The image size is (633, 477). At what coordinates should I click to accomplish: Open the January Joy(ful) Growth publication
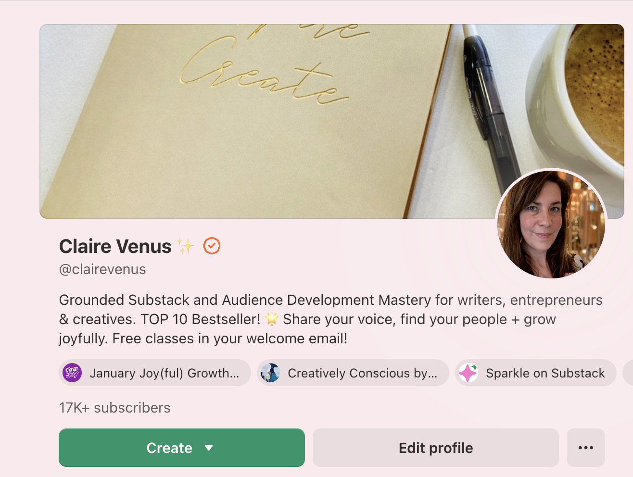pos(164,373)
